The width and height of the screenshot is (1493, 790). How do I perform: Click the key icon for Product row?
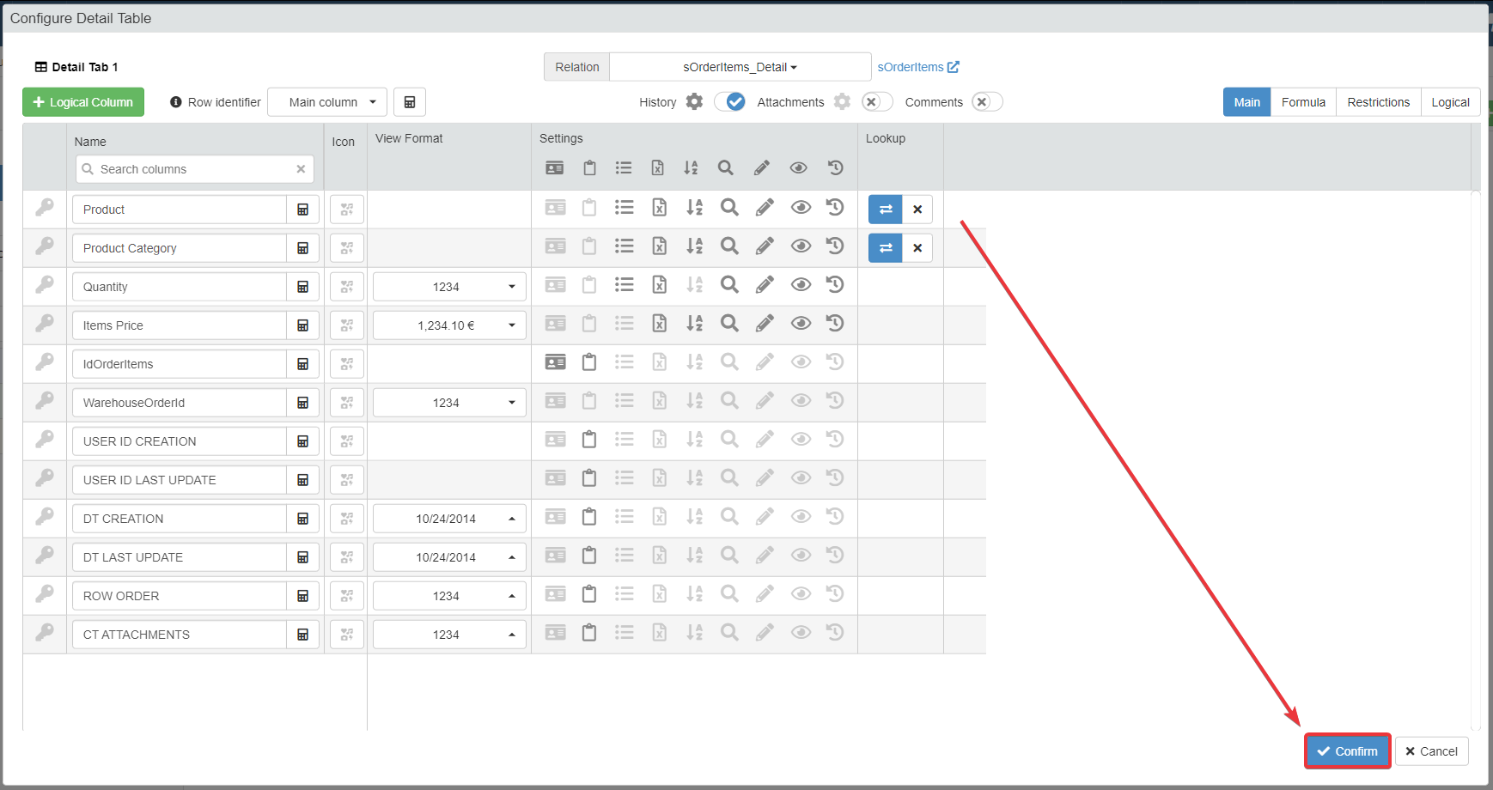(x=45, y=208)
